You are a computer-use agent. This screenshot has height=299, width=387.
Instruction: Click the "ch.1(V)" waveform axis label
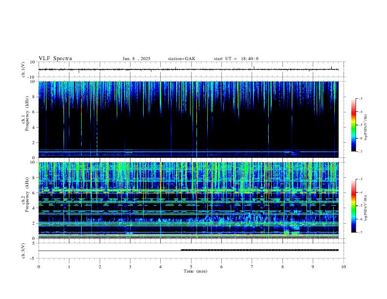point(23,69)
